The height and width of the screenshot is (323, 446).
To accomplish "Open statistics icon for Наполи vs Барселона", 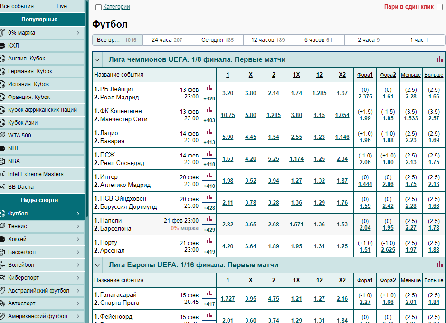I will (209, 219).
